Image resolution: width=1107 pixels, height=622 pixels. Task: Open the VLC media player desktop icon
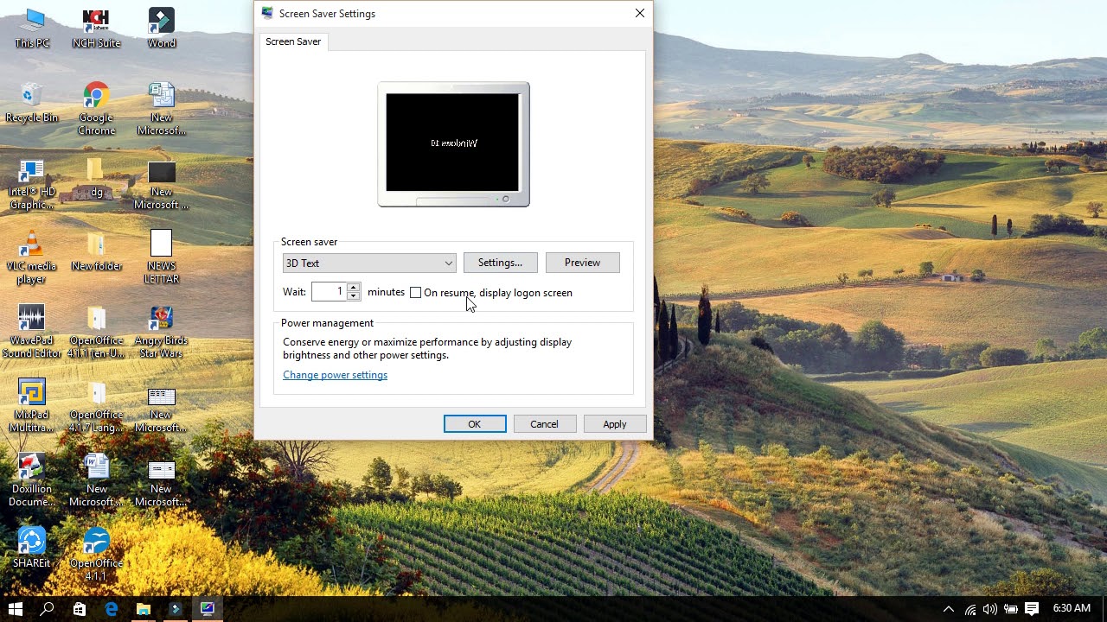click(31, 257)
